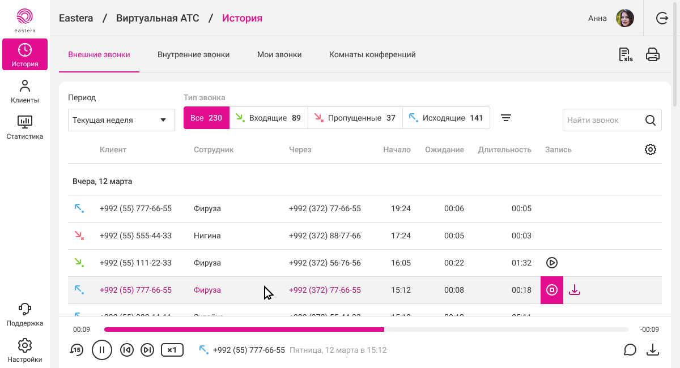Open table column settings gear
Screen dimensions: 680x368
(x=651, y=150)
